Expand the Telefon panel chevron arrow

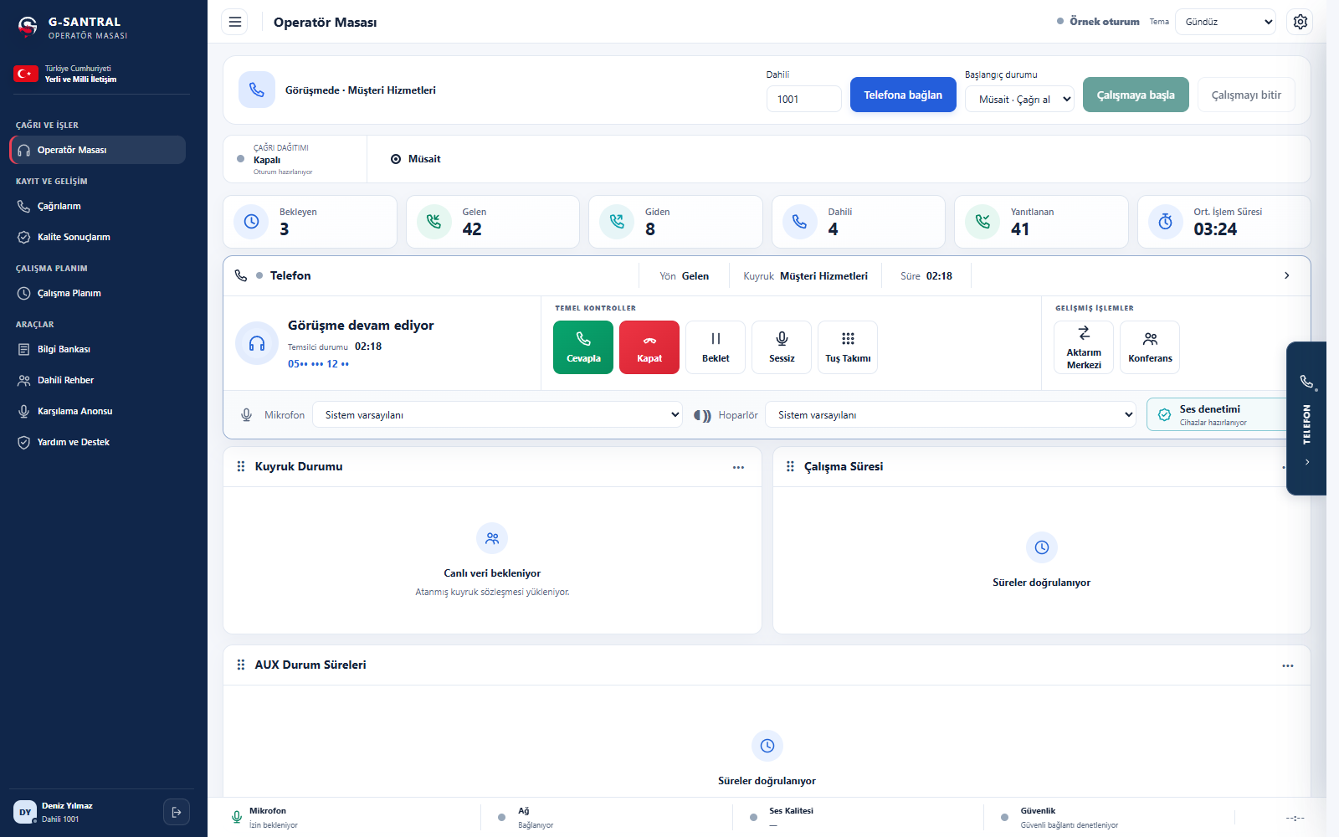pyautogui.click(x=1287, y=275)
